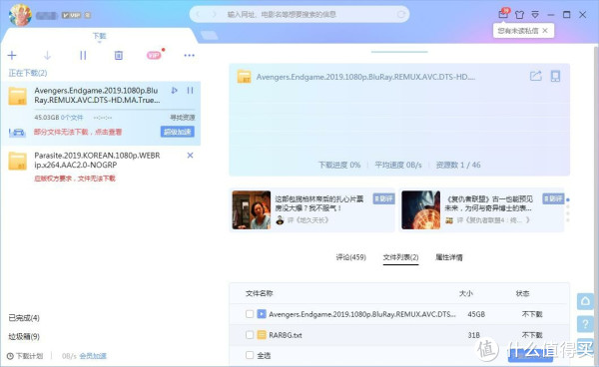Click refresh icon at end of search bar
This screenshot has width=599, height=367.
coord(400,15)
